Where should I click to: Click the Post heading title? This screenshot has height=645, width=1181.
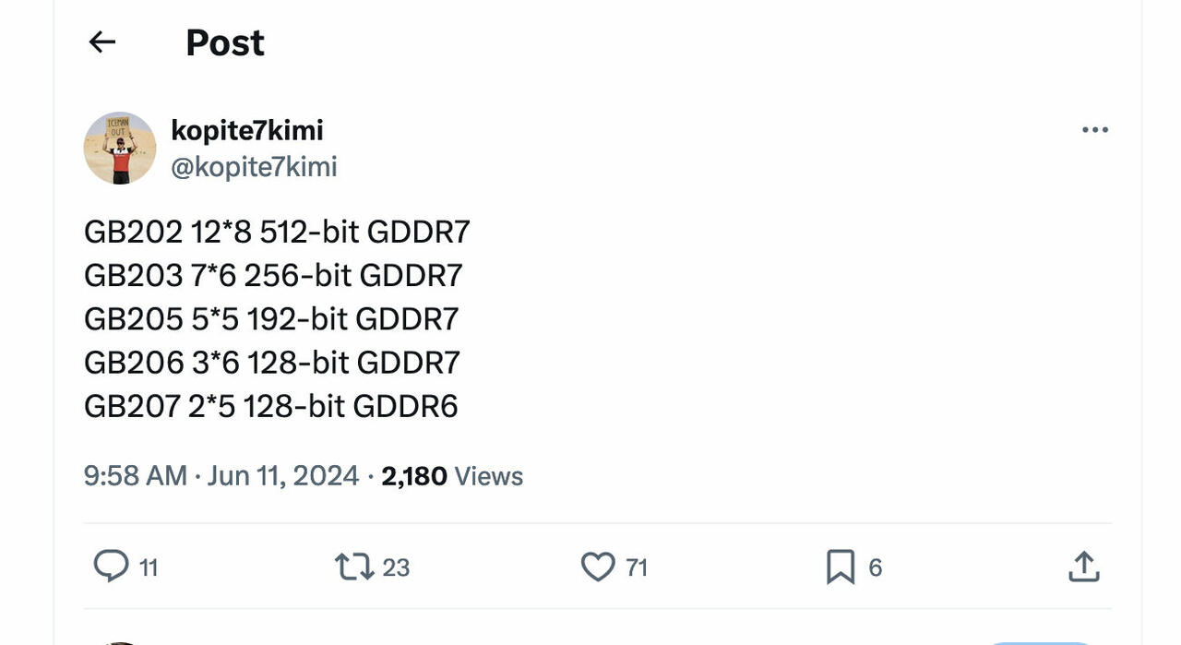point(225,42)
